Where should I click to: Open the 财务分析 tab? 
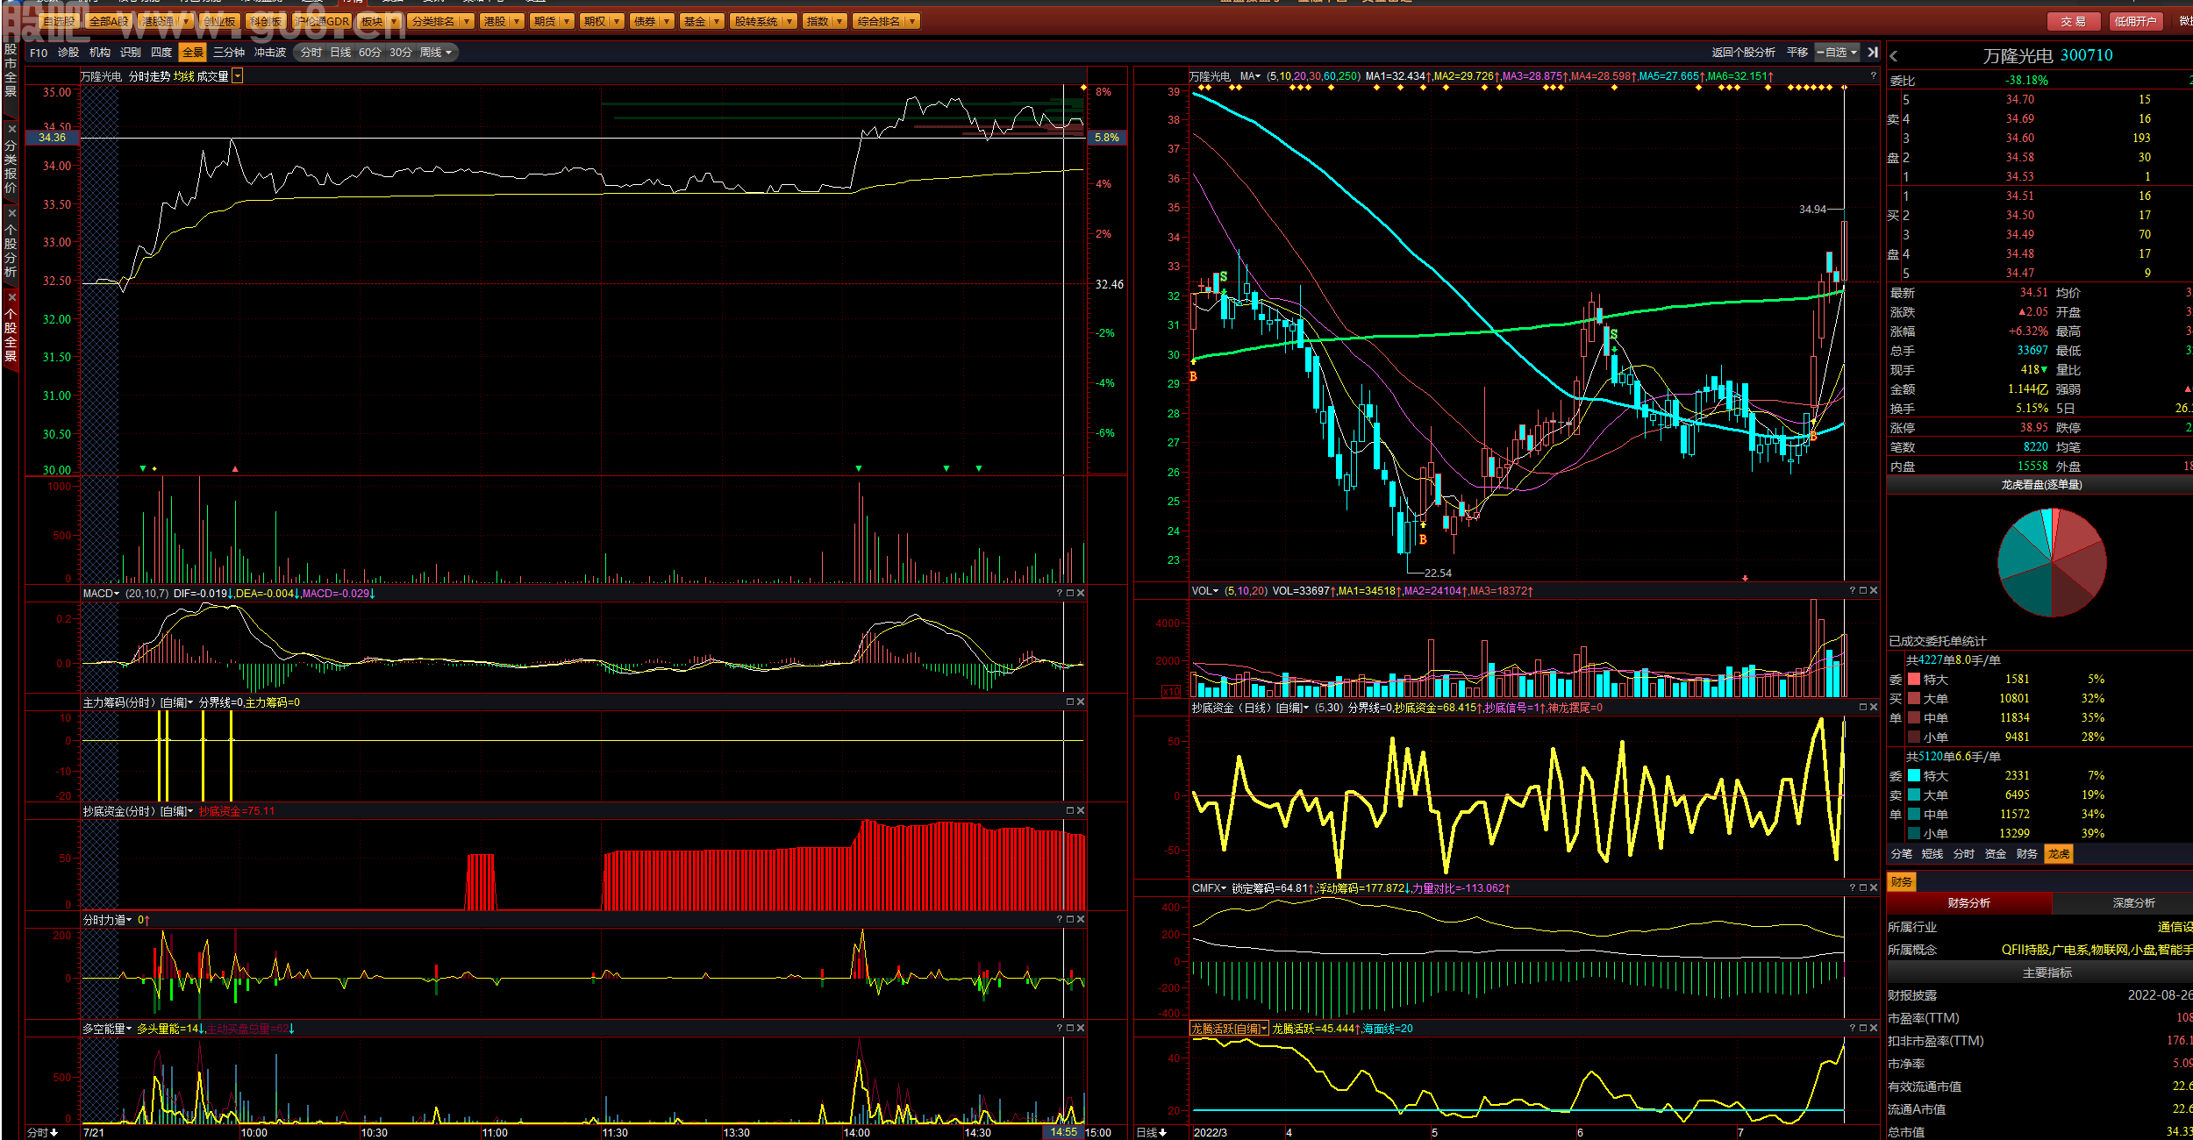click(1969, 903)
